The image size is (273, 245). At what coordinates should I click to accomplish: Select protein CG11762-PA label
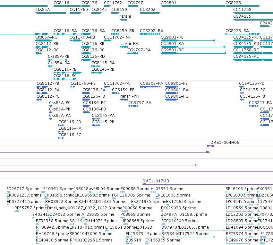pyautogui.click(x=117, y=83)
